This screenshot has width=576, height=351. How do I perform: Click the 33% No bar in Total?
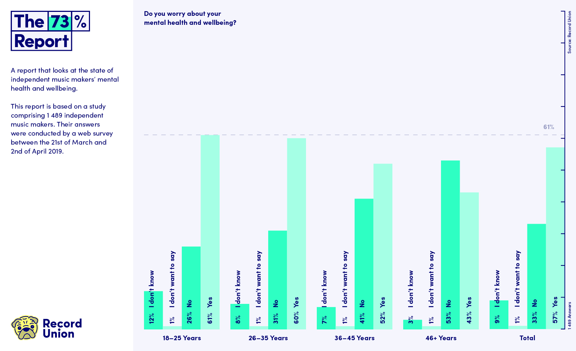tap(536, 277)
